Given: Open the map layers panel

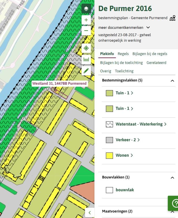Looking at the screenshot, I should coord(86,9).
